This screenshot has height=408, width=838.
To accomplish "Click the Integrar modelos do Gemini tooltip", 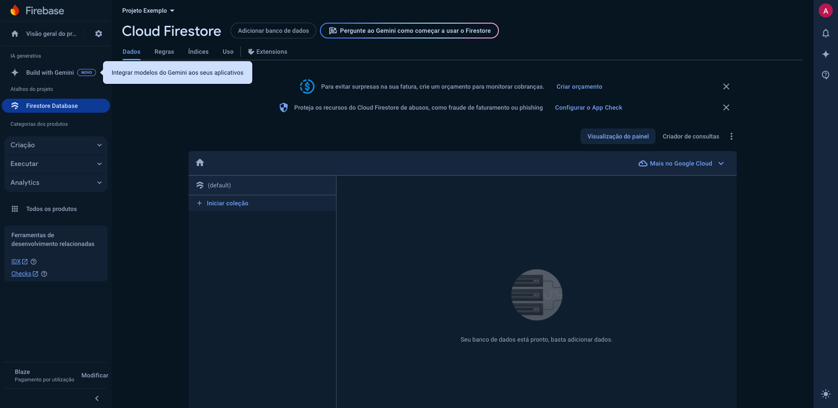I will (178, 73).
